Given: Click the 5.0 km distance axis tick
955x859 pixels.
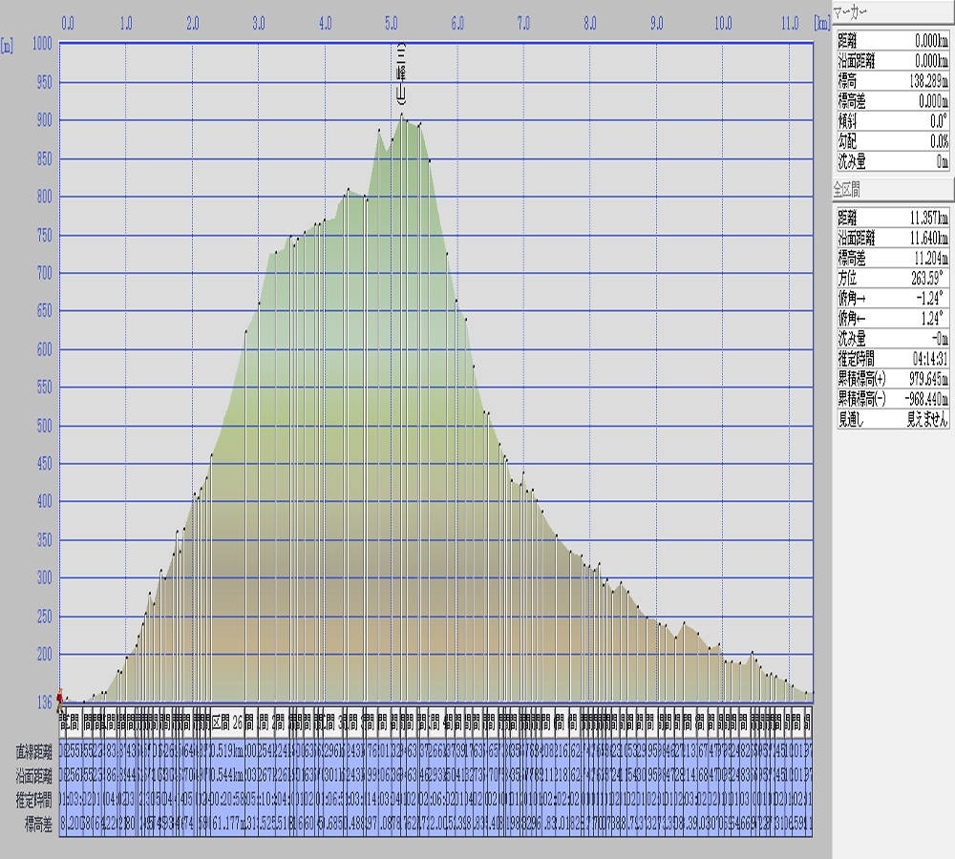Looking at the screenshot, I should [391, 21].
